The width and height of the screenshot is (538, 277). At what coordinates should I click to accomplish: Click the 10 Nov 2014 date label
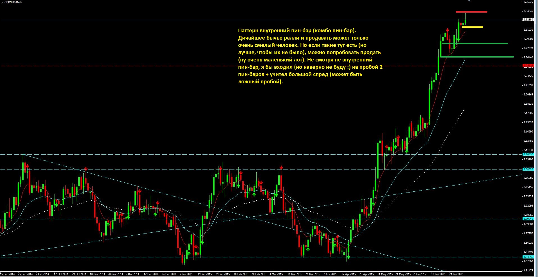[97, 274]
